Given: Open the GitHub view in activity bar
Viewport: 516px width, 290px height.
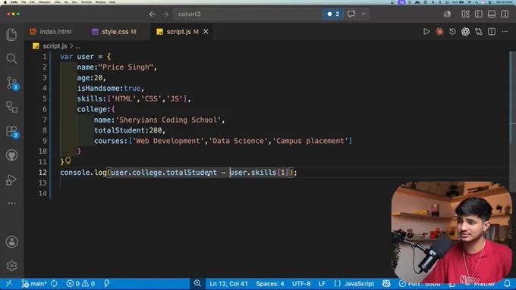Looking at the screenshot, I should [x=11, y=155].
